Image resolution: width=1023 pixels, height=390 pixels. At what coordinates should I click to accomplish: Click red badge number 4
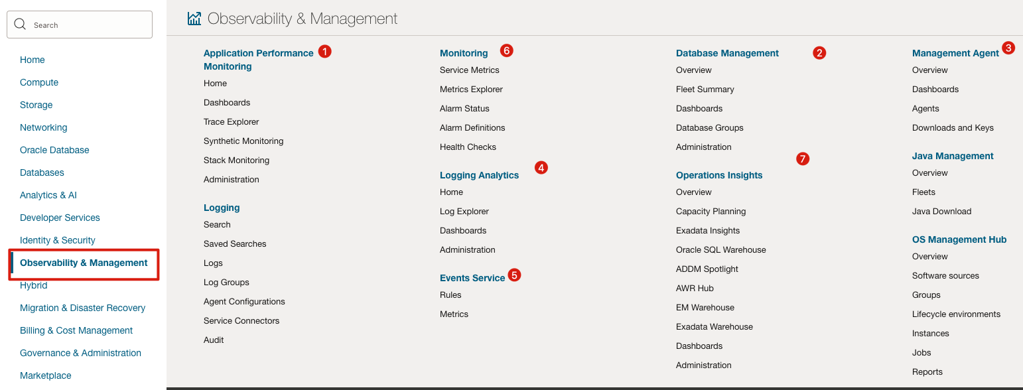[541, 168]
